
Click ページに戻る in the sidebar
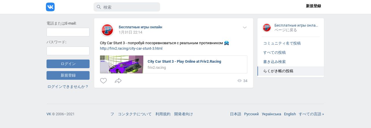[286, 30]
